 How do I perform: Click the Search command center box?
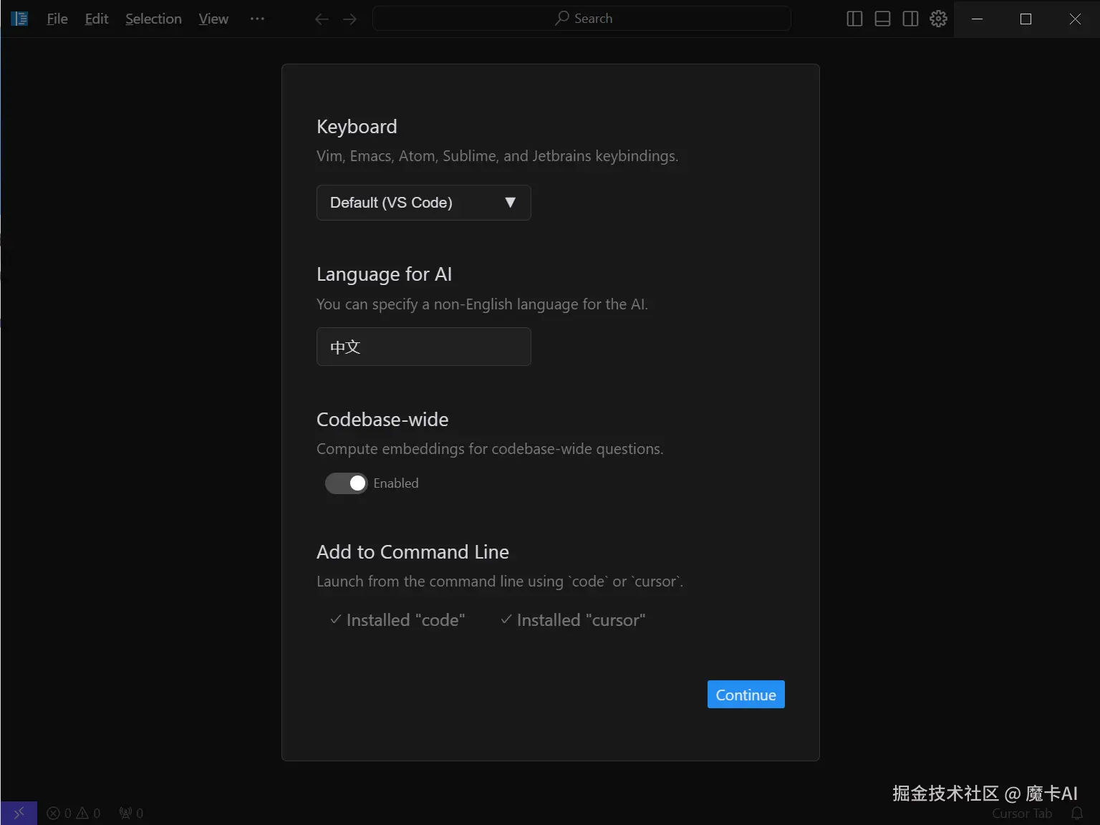pos(582,19)
